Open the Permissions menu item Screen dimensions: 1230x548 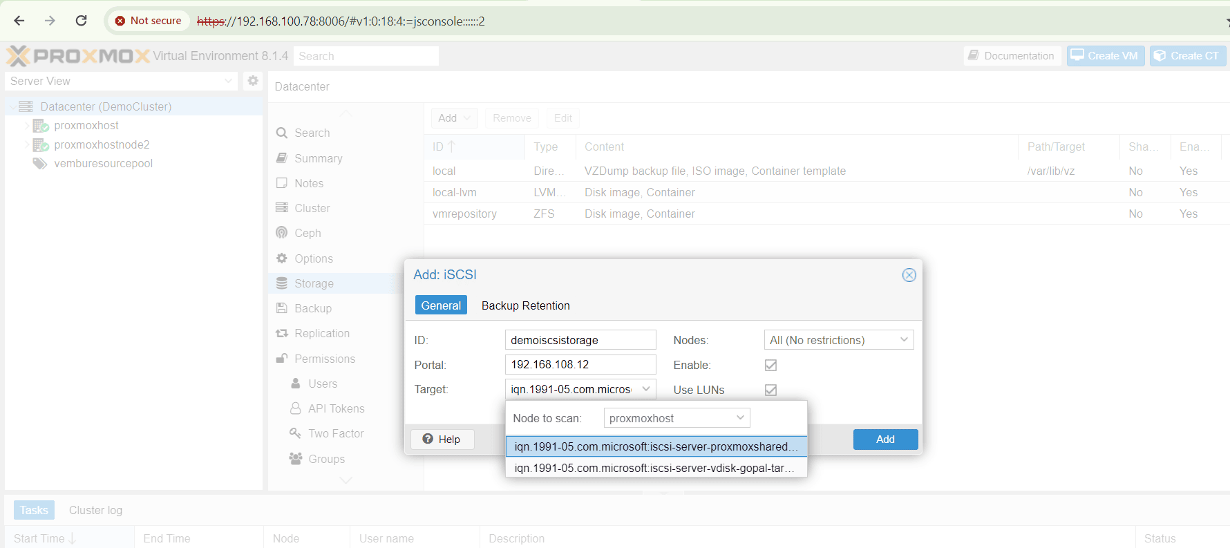324,359
